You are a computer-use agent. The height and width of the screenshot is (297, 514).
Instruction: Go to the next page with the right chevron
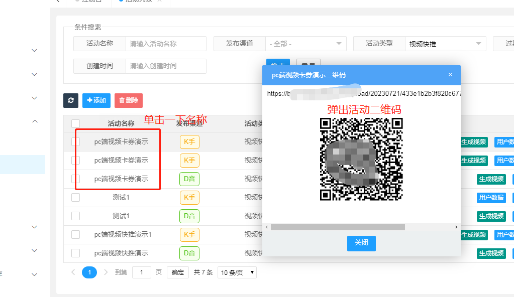click(x=106, y=272)
